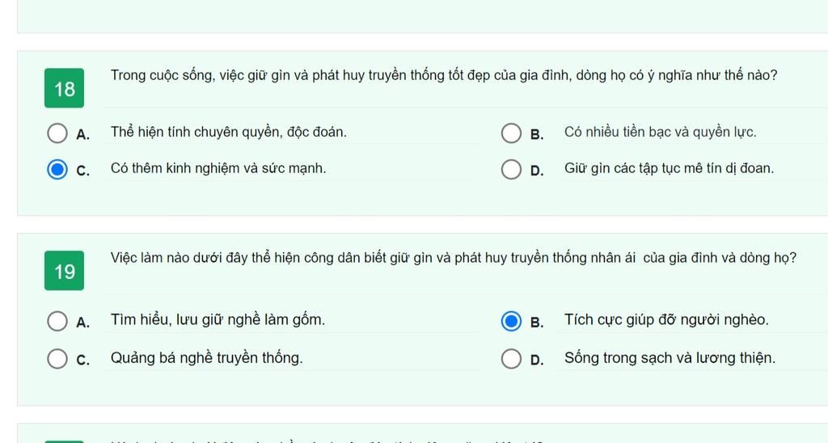Viewport: 828px width, 443px height.
Task: Select radio button A in question 19
Action: pos(57,321)
